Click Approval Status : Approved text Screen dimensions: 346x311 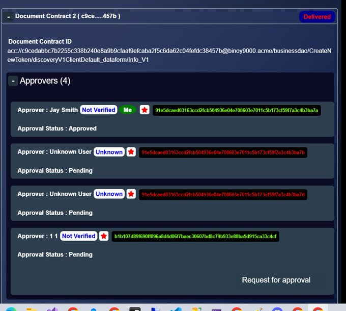(x=57, y=128)
